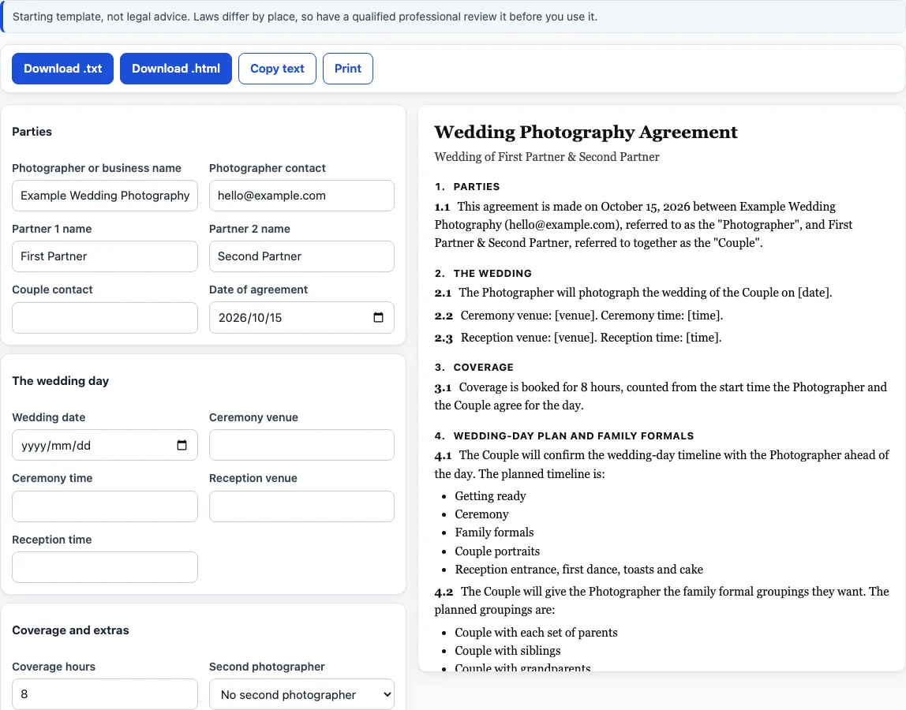Click the Partner 1 name input
Screen dimensions: 906x710
(105, 256)
